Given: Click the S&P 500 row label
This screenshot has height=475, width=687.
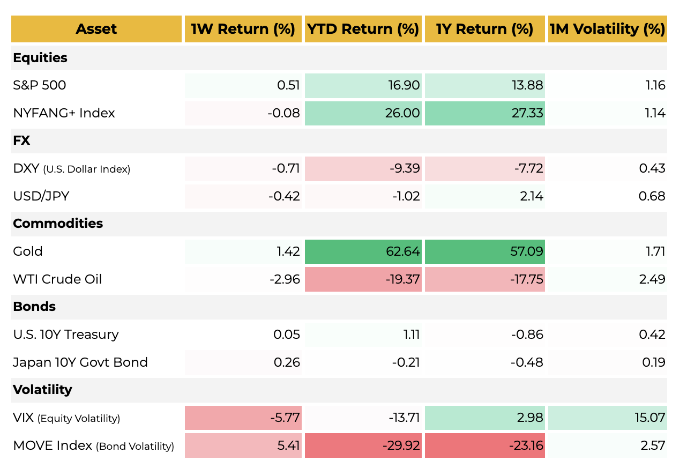Looking at the screenshot, I should 40,85.
